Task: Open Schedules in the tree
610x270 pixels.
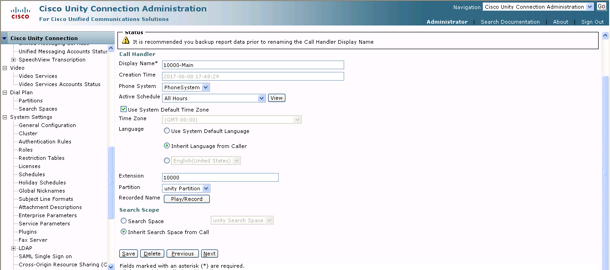Action: (x=32, y=174)
